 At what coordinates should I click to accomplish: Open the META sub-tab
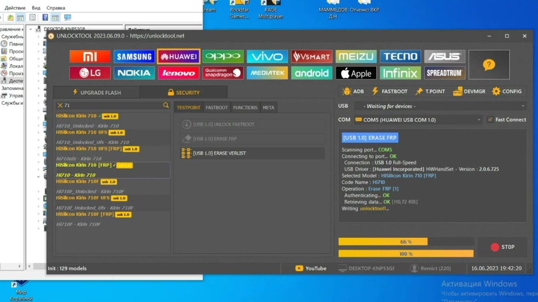(x=269, y=107)
